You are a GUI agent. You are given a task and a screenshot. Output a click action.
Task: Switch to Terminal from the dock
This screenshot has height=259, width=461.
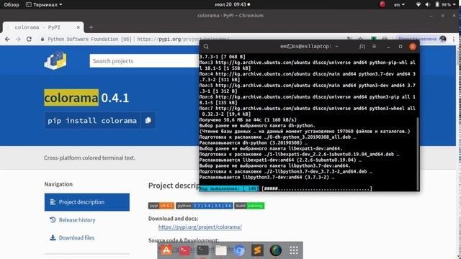pos(202,250)
